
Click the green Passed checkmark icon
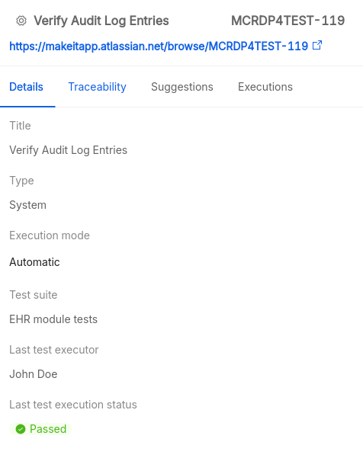pos(21,429)
